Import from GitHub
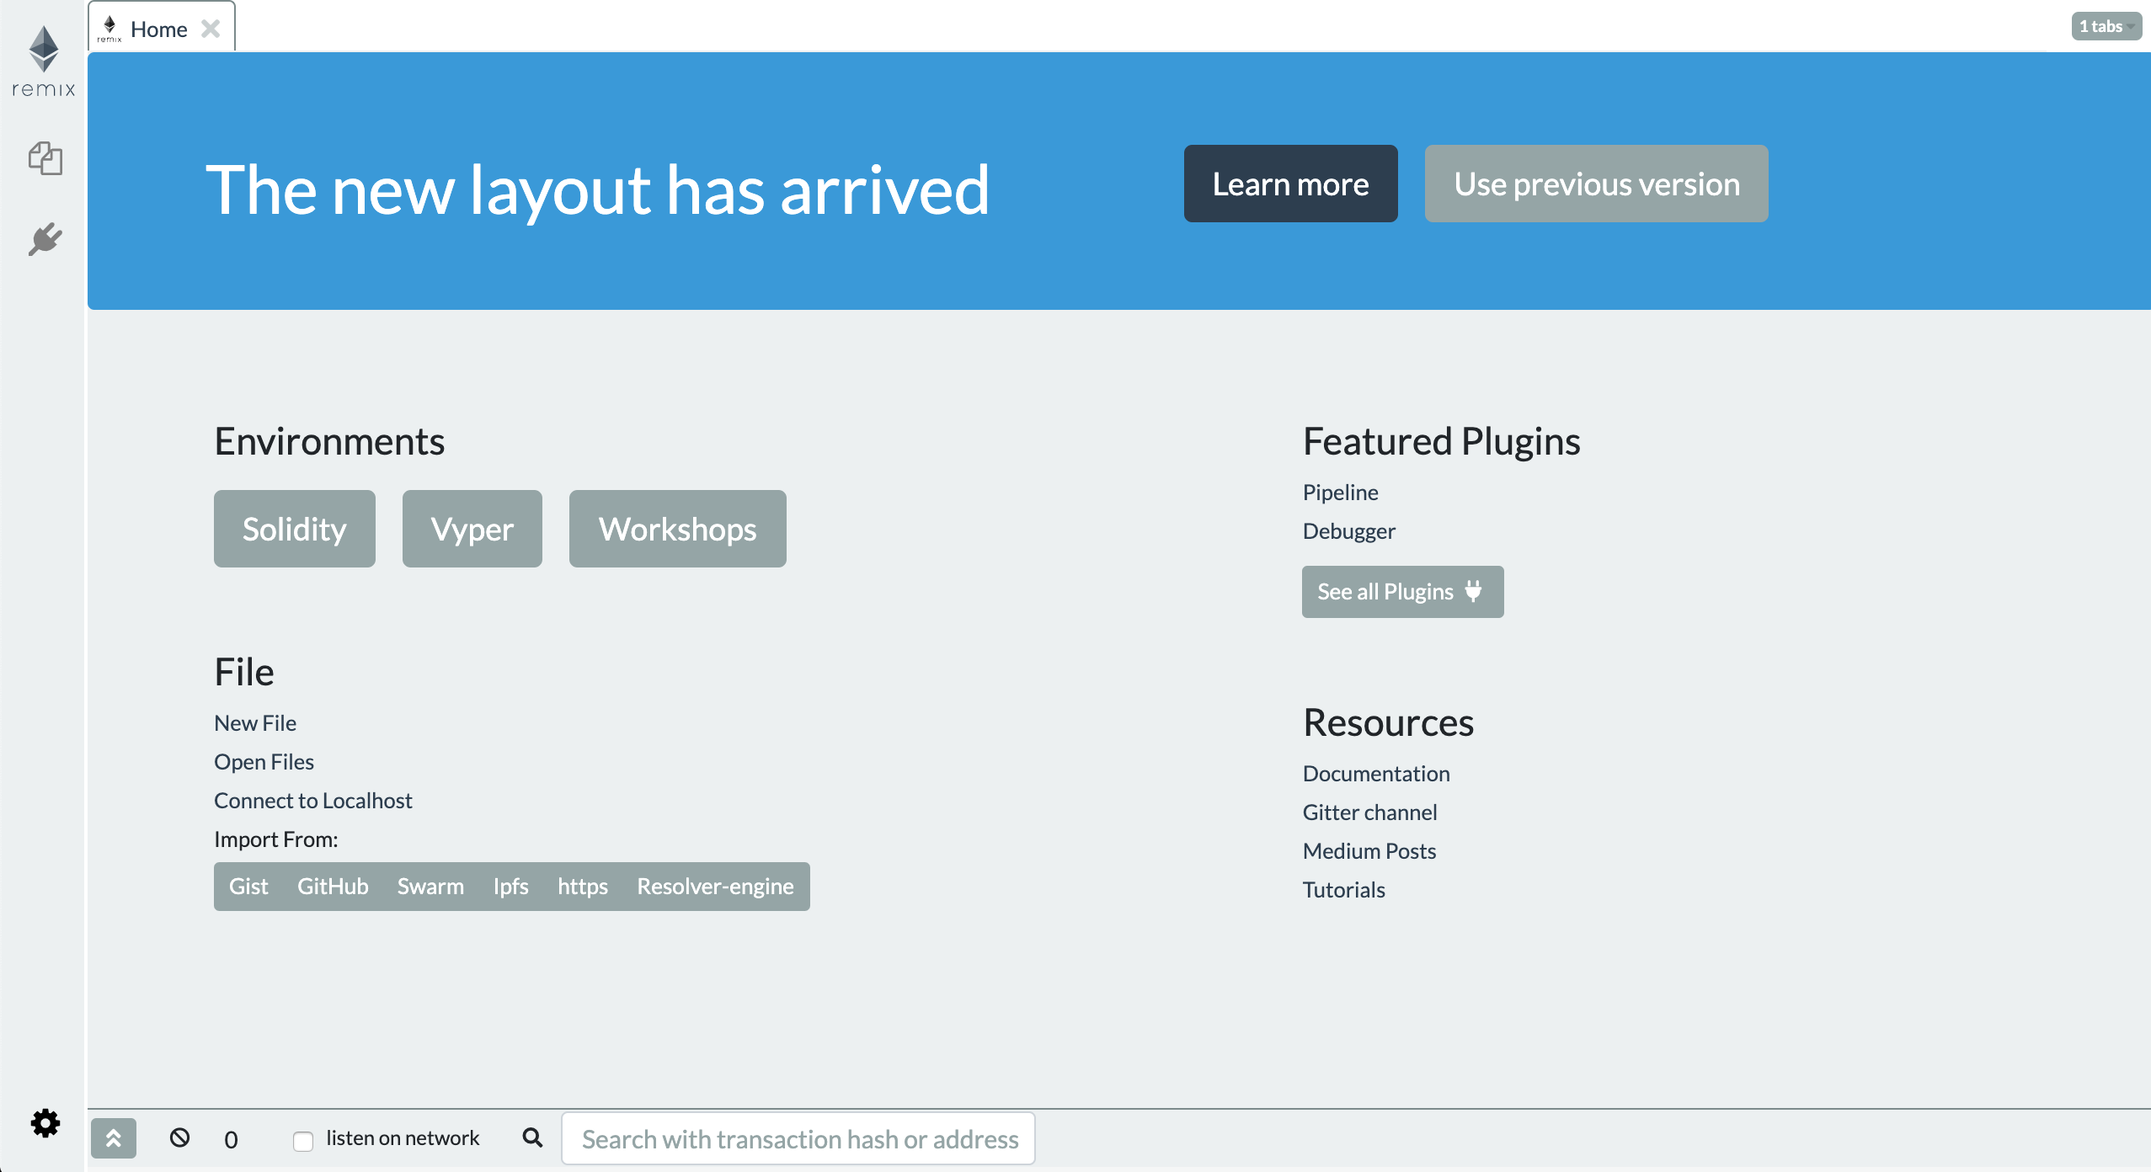The image size is (2151, 1172). [333, 887]
